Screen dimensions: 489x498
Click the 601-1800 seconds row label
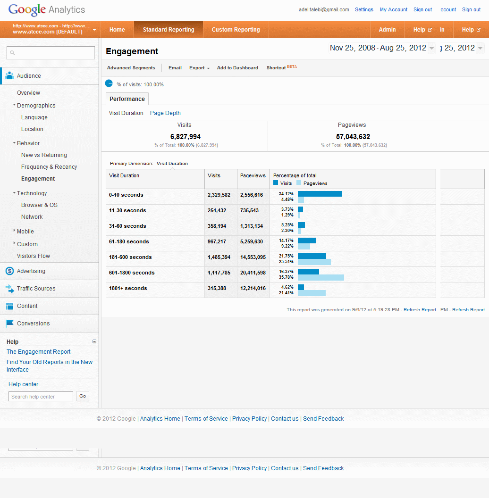click(132, 273)
